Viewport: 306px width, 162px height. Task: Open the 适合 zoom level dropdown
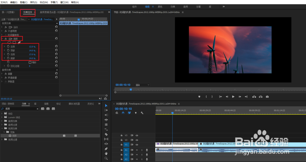(x=142, y=85)
